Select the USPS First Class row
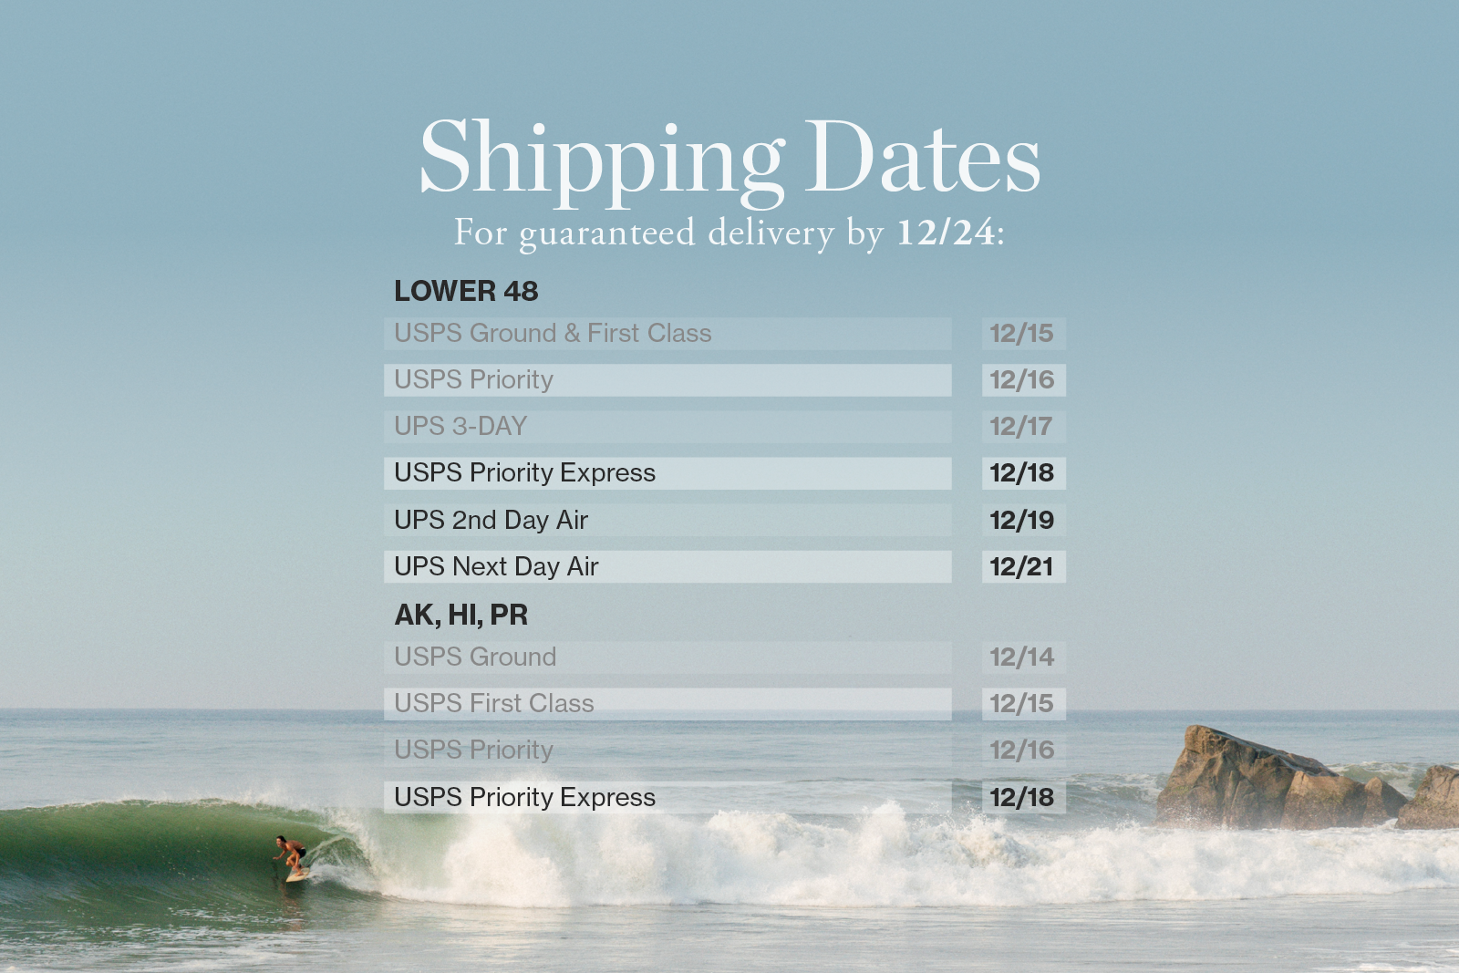The image size is (1459, 973). point(667,704)
